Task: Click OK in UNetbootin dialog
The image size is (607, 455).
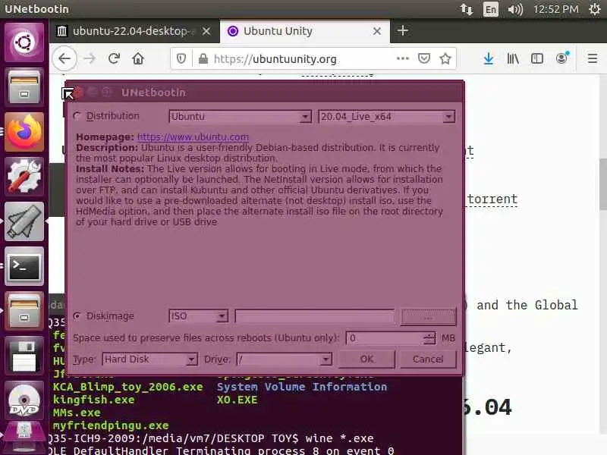Action: point(366,359)
